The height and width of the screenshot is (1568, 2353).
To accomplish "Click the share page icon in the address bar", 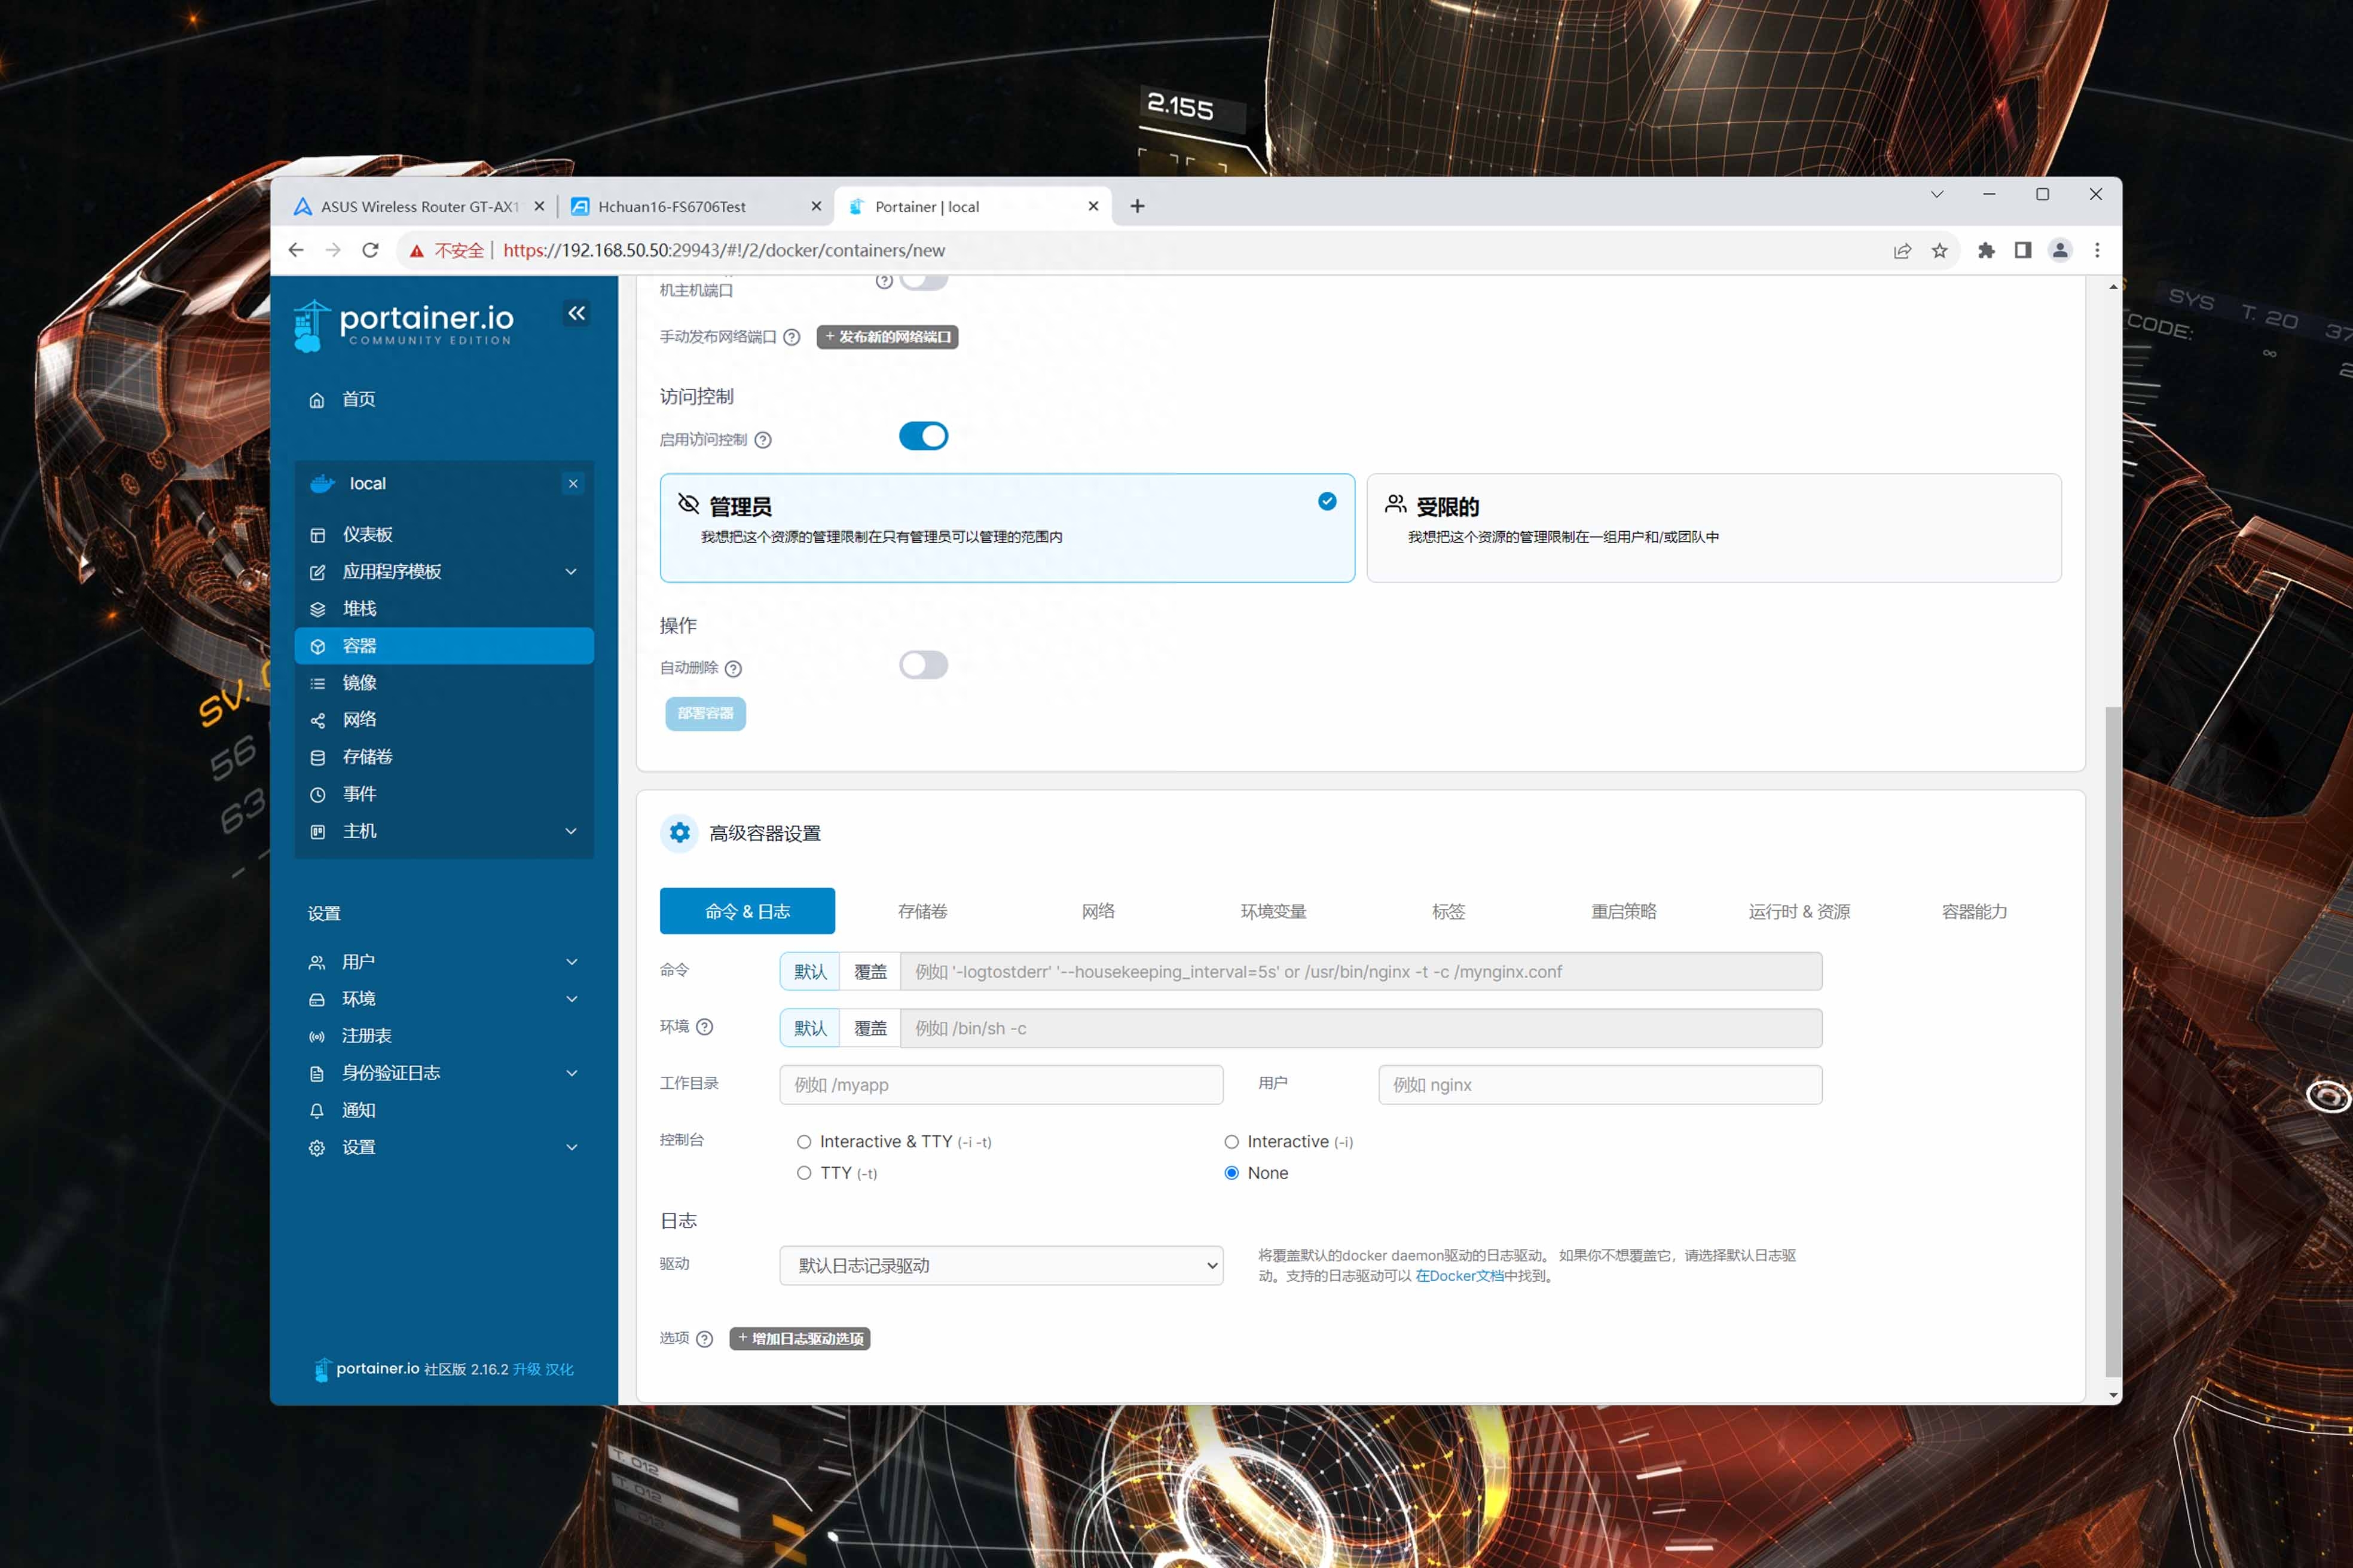I will point(1902,250).
